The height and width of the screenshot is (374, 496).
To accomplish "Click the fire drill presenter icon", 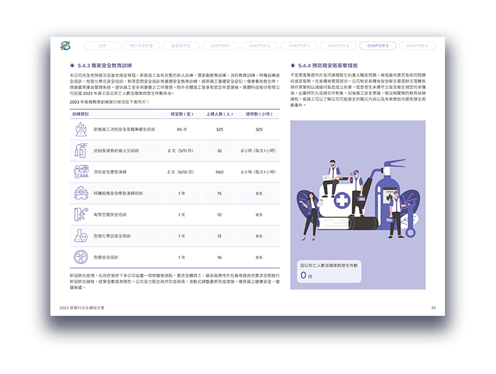I will (81, 172).
